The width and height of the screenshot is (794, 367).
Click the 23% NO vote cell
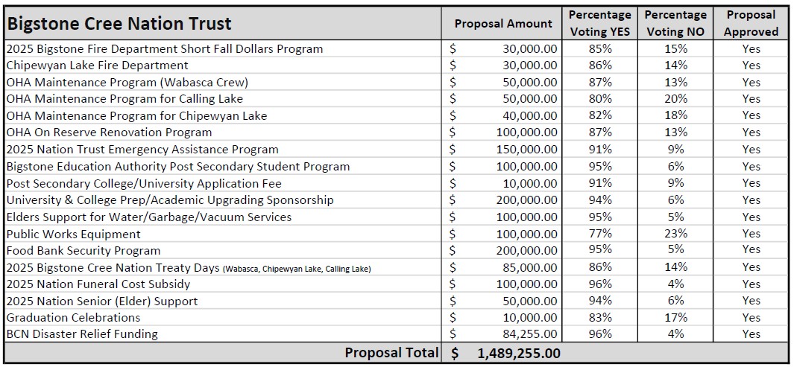[675, 234]
